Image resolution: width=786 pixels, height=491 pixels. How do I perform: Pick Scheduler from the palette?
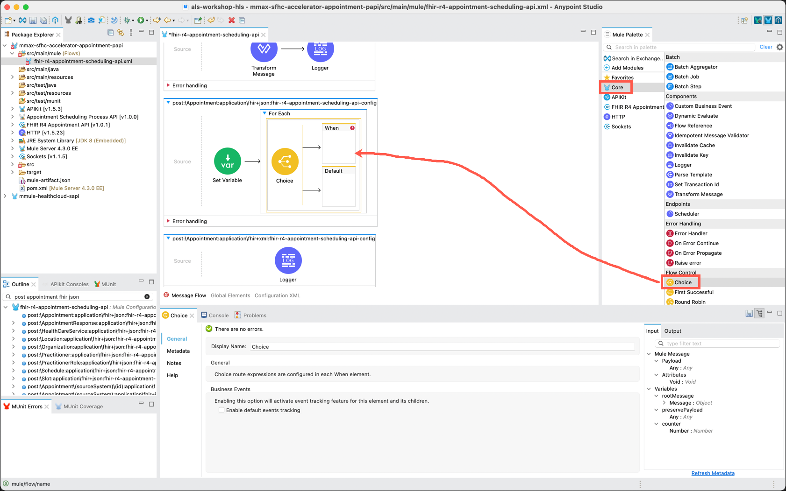tap(686, 214)
